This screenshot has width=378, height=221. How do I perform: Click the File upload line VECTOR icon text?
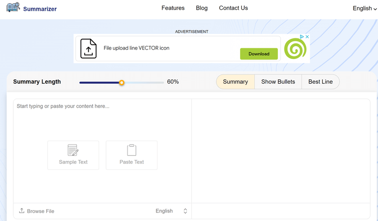click(137, 48)
